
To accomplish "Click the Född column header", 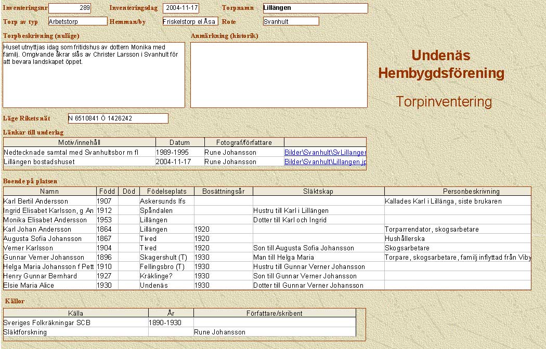I will point(107,192).
